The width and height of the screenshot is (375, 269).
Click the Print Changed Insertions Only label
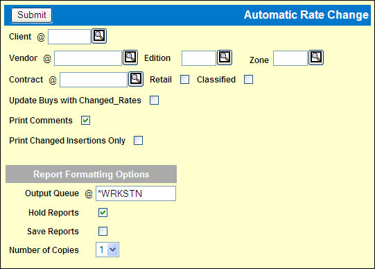click(x=67, y=141)
